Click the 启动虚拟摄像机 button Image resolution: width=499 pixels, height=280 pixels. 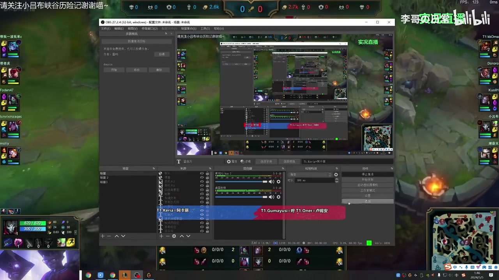click(368, 185)
